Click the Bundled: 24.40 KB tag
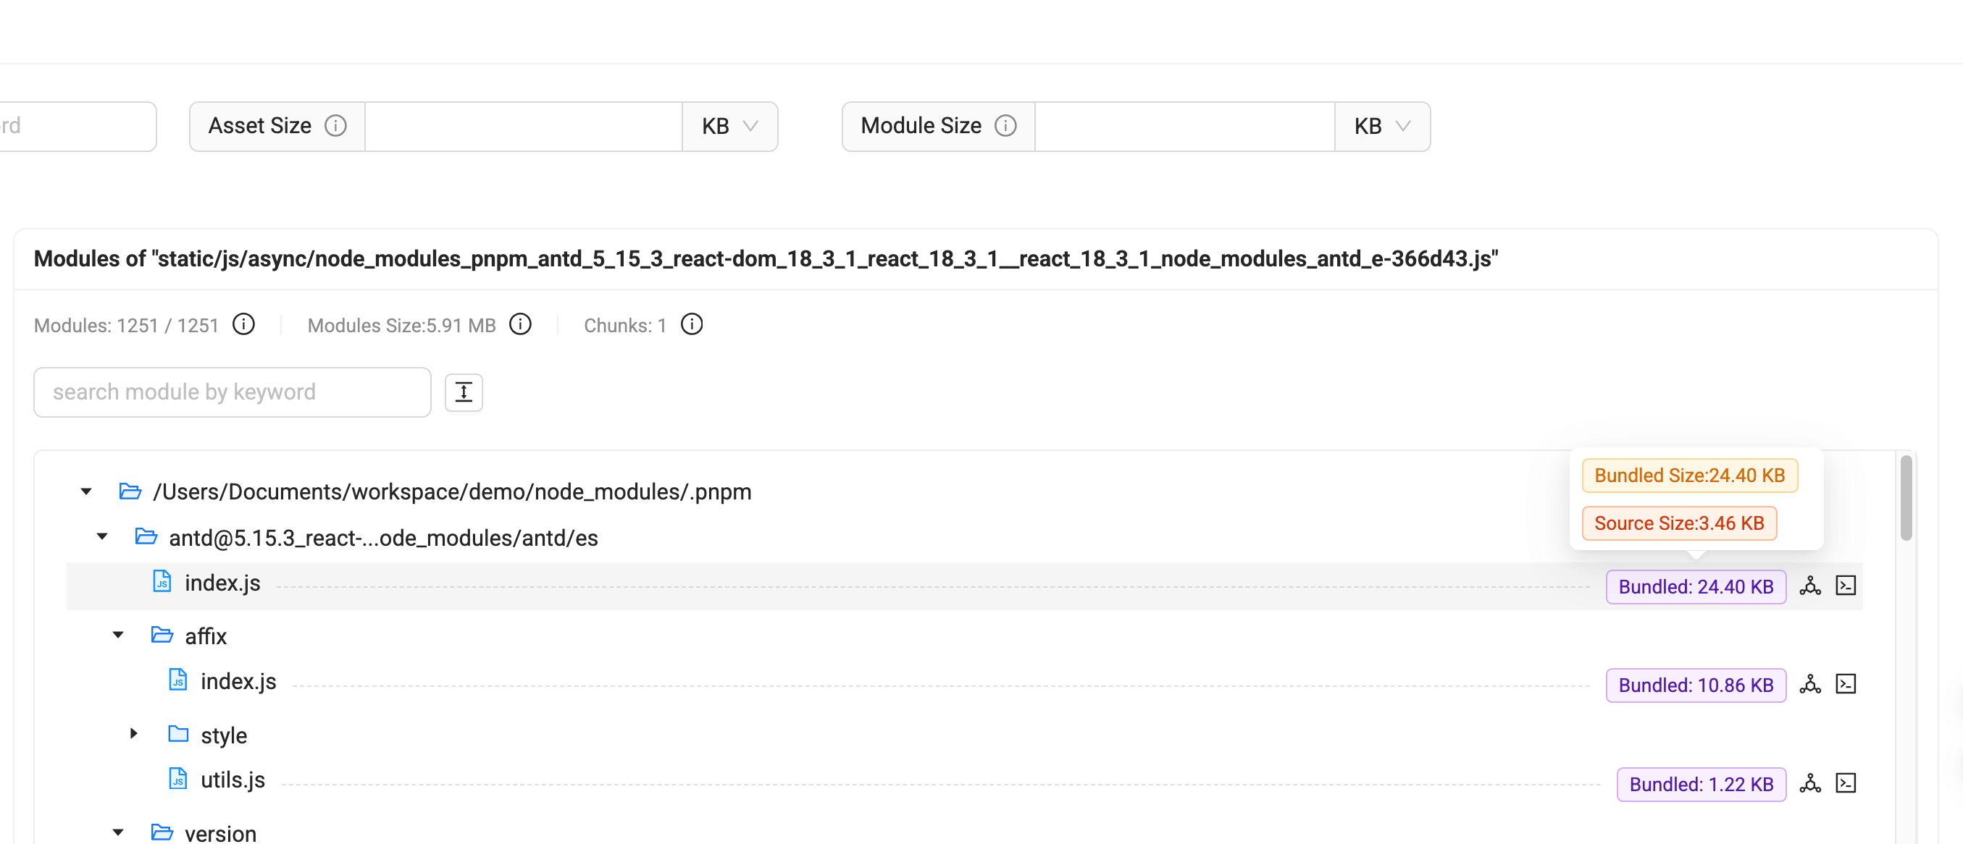The height and width of the screenshot is (844, 1963). pyautogui.click(x=1696, y=586)
